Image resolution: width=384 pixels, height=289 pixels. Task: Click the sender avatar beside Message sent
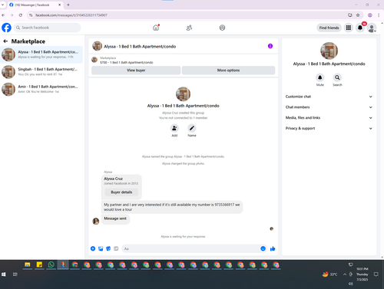click(x=96, y=221)
